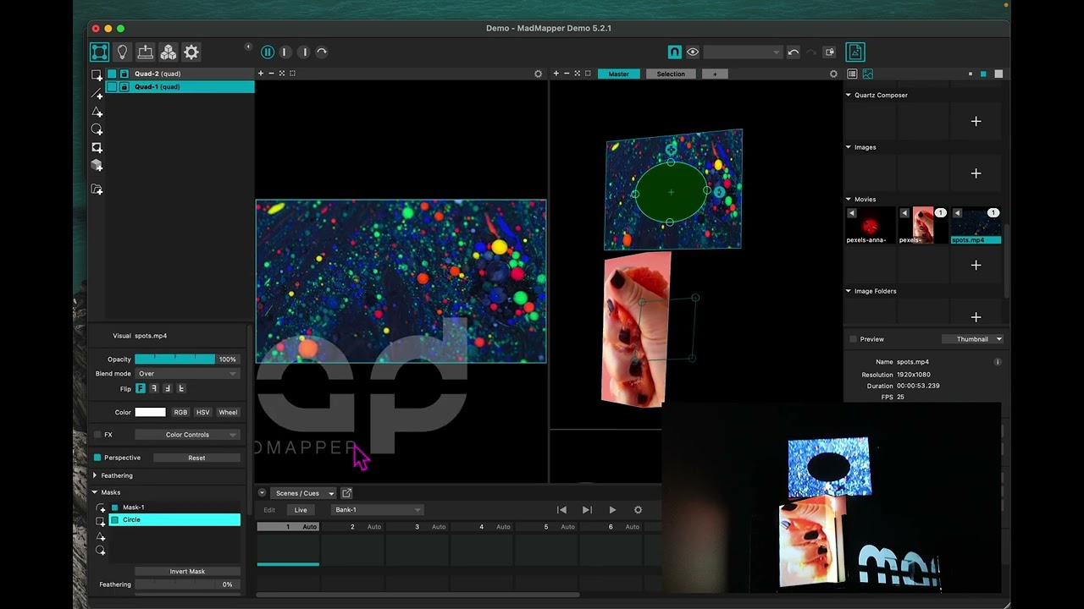Viewport: 1084px width, 609px height.
Task: Toggle the Perspective checkbox
Action: (x=97, y=458)
